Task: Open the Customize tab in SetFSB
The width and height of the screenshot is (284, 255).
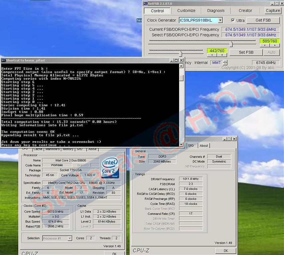Action: 186,11
